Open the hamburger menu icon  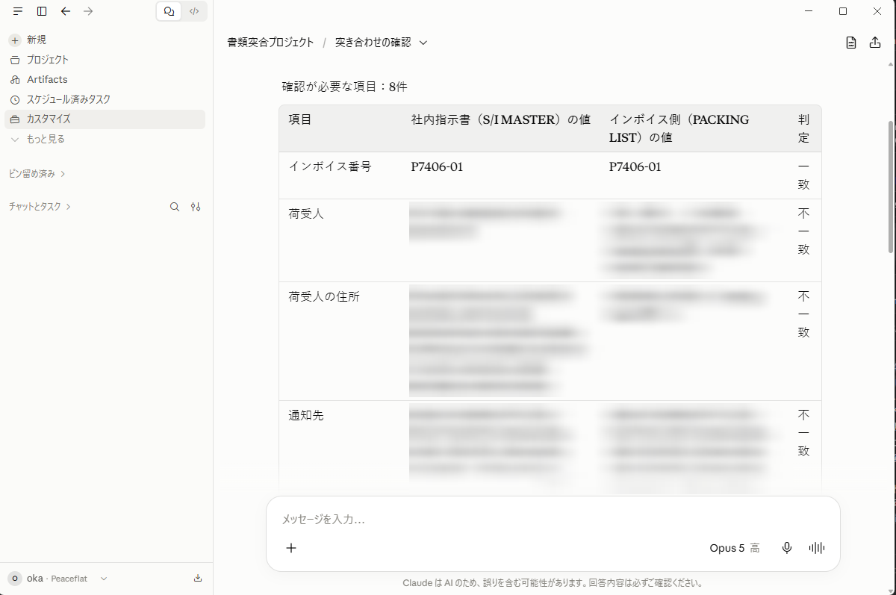click(18, 11)
